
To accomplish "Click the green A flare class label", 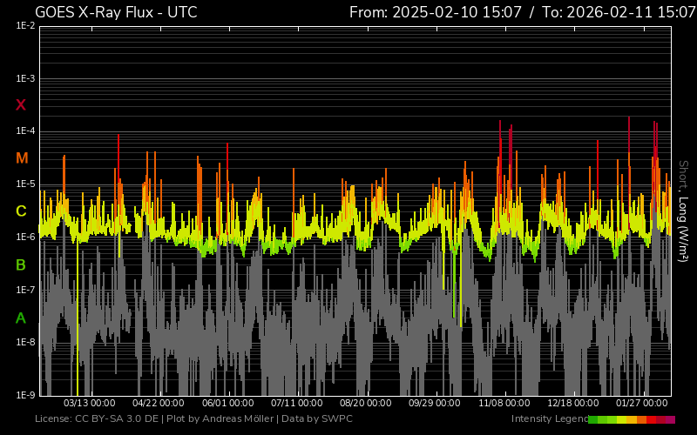I will (x=21, y=318).
